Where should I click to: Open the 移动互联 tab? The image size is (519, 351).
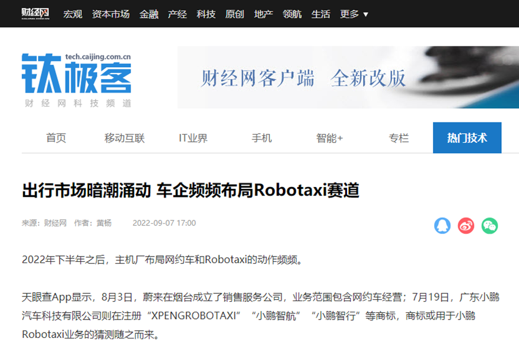click(125, 138)
